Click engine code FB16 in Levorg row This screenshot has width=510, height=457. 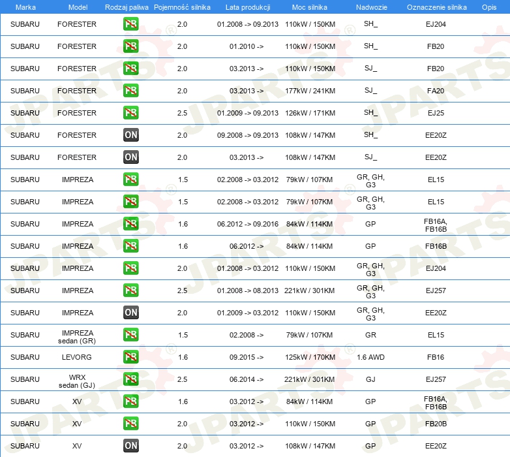click(x=436, y=357)
